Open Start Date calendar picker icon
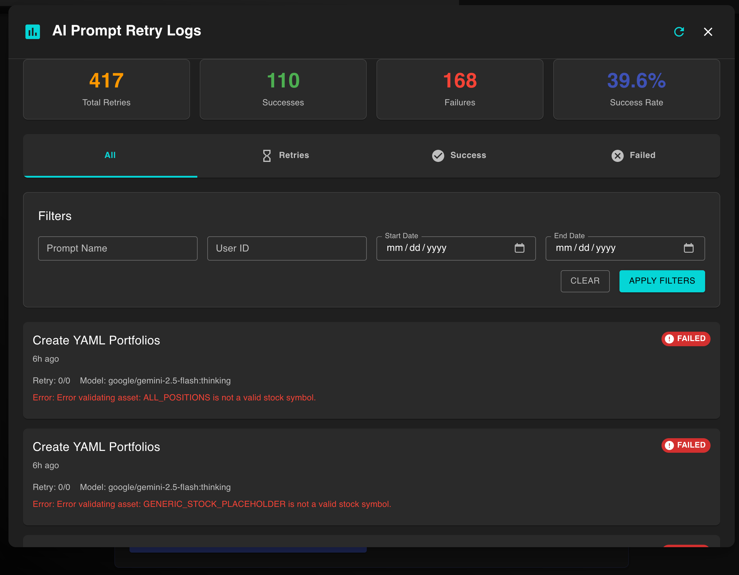Image resolution: width=739 pixels, height=575 pixels. [519, 248]
